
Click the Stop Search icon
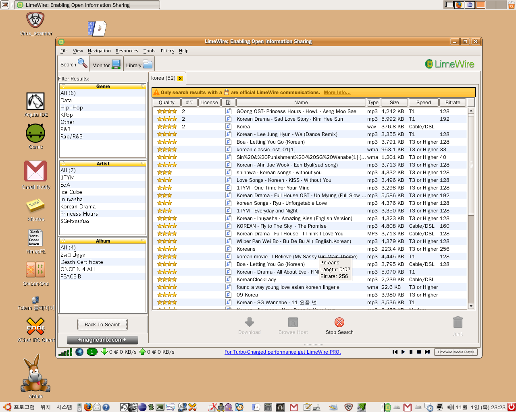click(339, 322)
